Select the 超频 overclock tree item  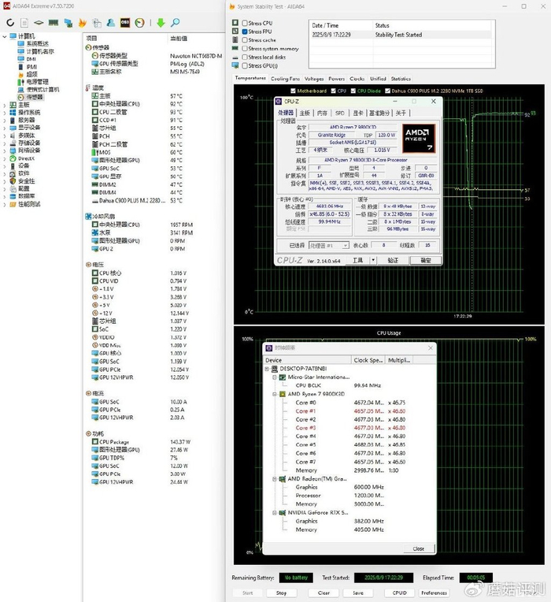tap(31, 74)
